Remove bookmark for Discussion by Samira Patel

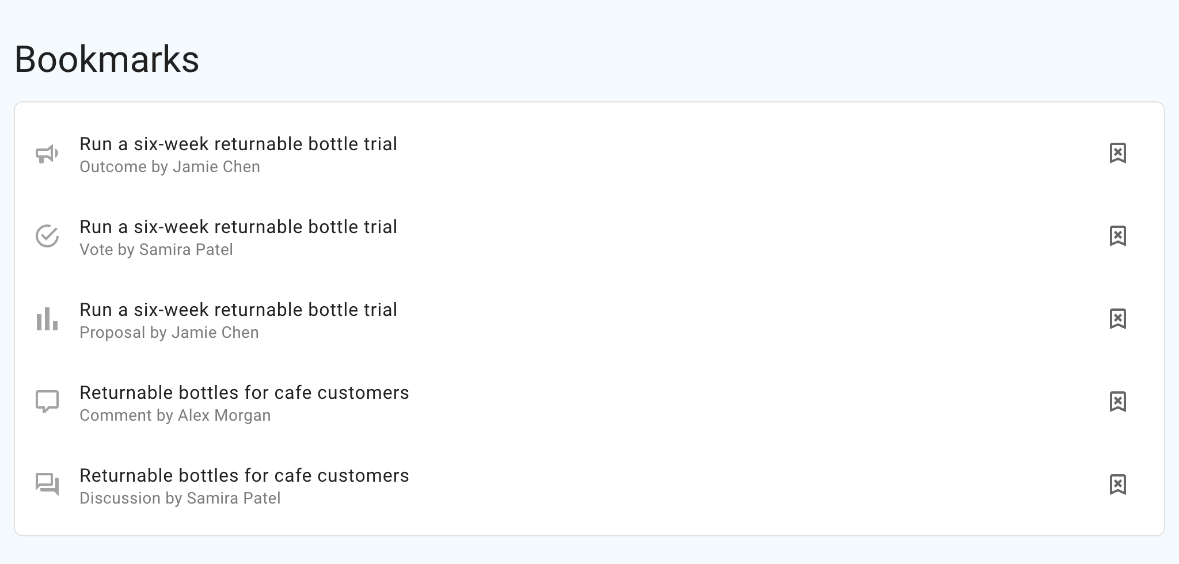click(x=1117, y=485)
